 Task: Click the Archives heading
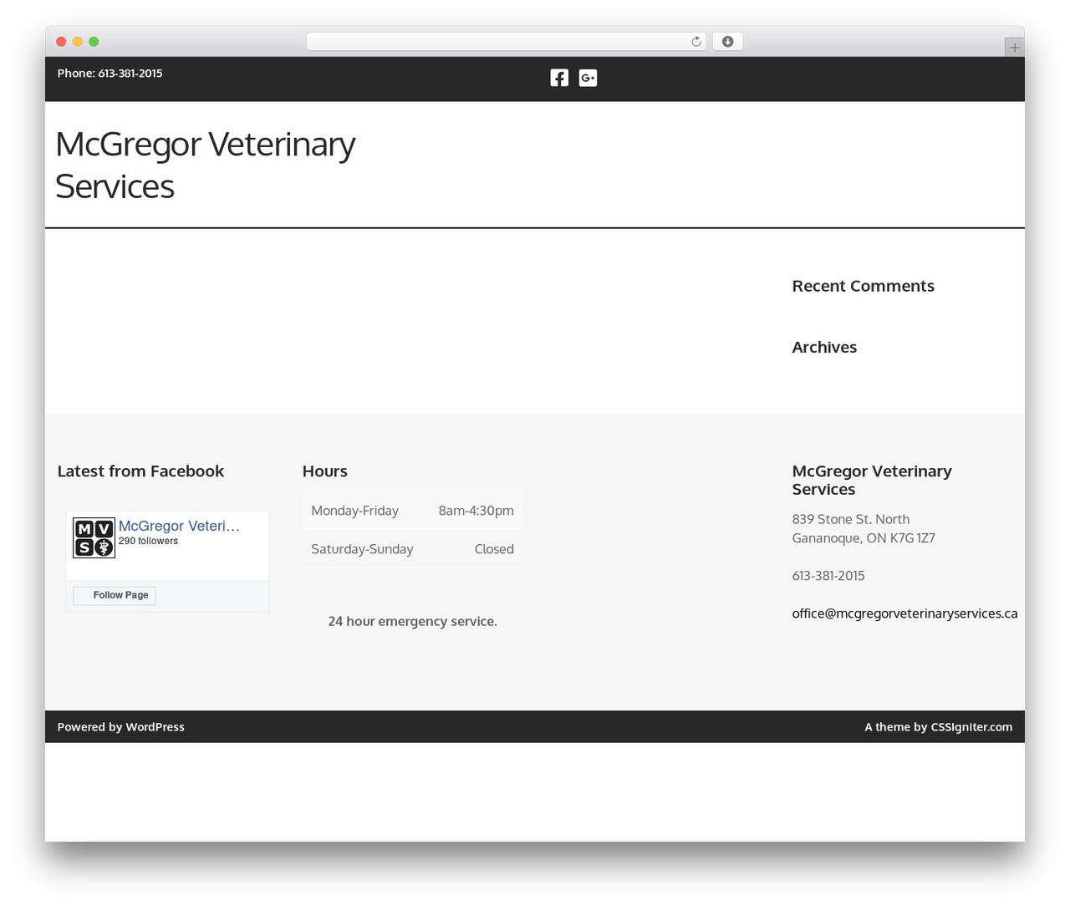(x=824, y=347)
